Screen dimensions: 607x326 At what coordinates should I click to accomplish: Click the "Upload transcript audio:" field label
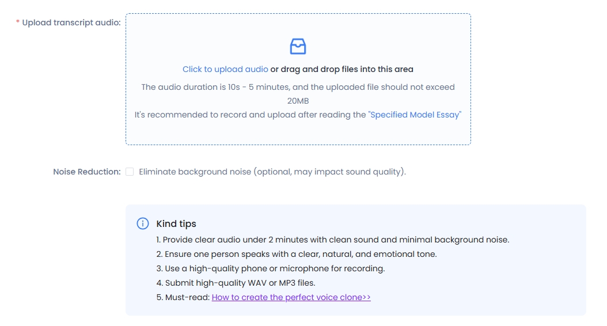pos(71,22)
